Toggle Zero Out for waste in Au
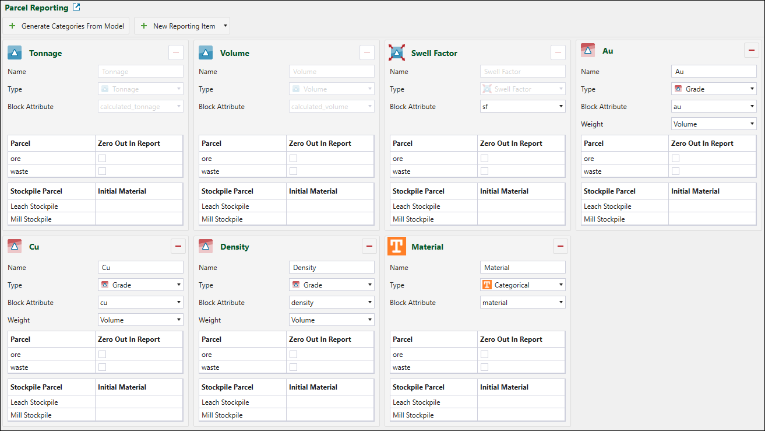The image size is (765, 431). pyautogui.click(x=675, y=171)
